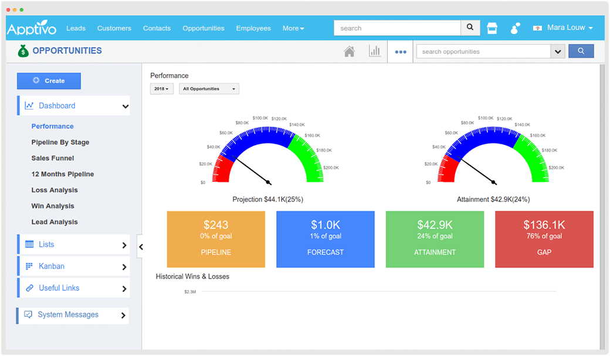
Task: Open the reports bar-chart icon
Action: [375, 52]
